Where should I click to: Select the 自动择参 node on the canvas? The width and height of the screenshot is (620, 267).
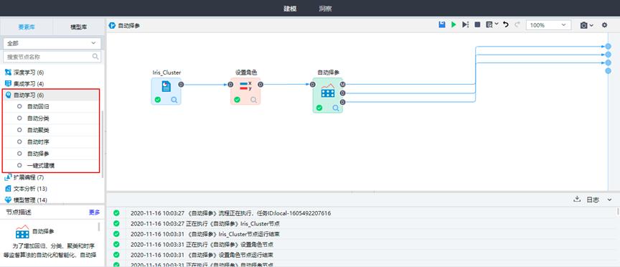coord(328,95)
